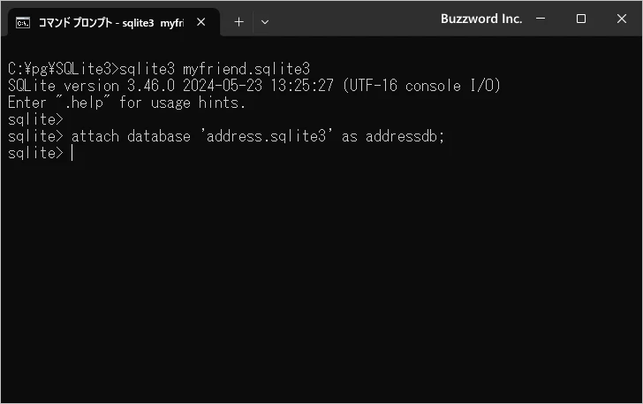This screenshot has height=404, width=643.
Task: Click the empty sqlite> prompt above attach command
Action: [x=35, y=120]
